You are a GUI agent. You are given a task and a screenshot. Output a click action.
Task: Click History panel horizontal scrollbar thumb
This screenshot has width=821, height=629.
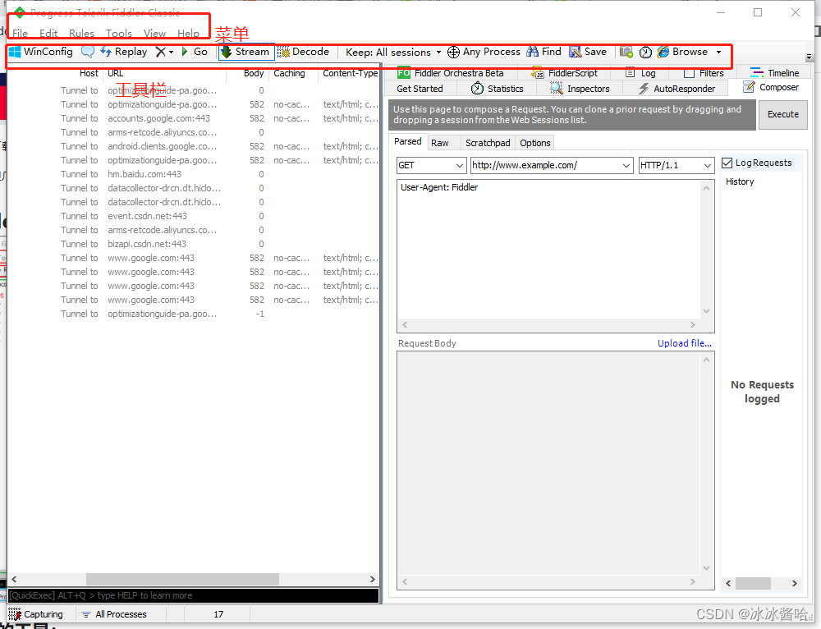pyautogui.click(x=753, y=583)
